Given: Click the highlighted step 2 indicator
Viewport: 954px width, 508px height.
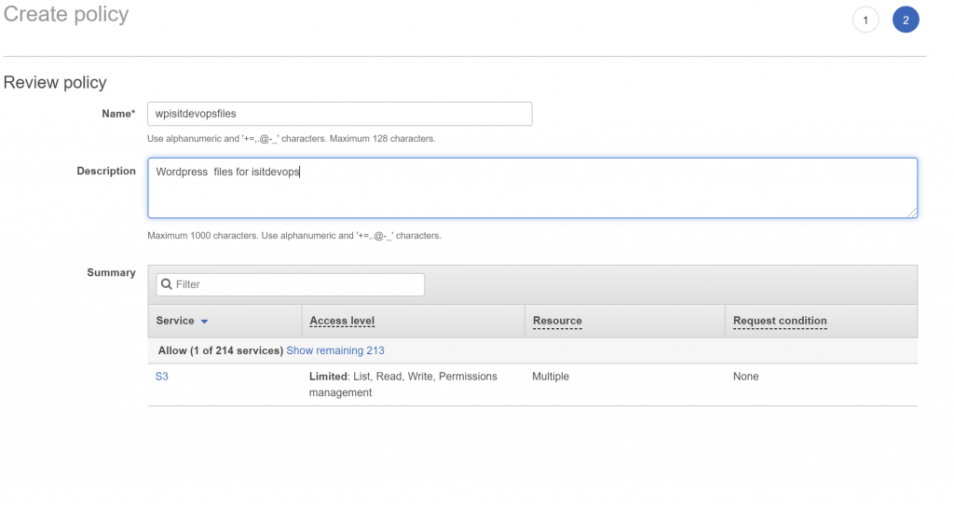Looking at the screenshot, I should click(906, 21).
